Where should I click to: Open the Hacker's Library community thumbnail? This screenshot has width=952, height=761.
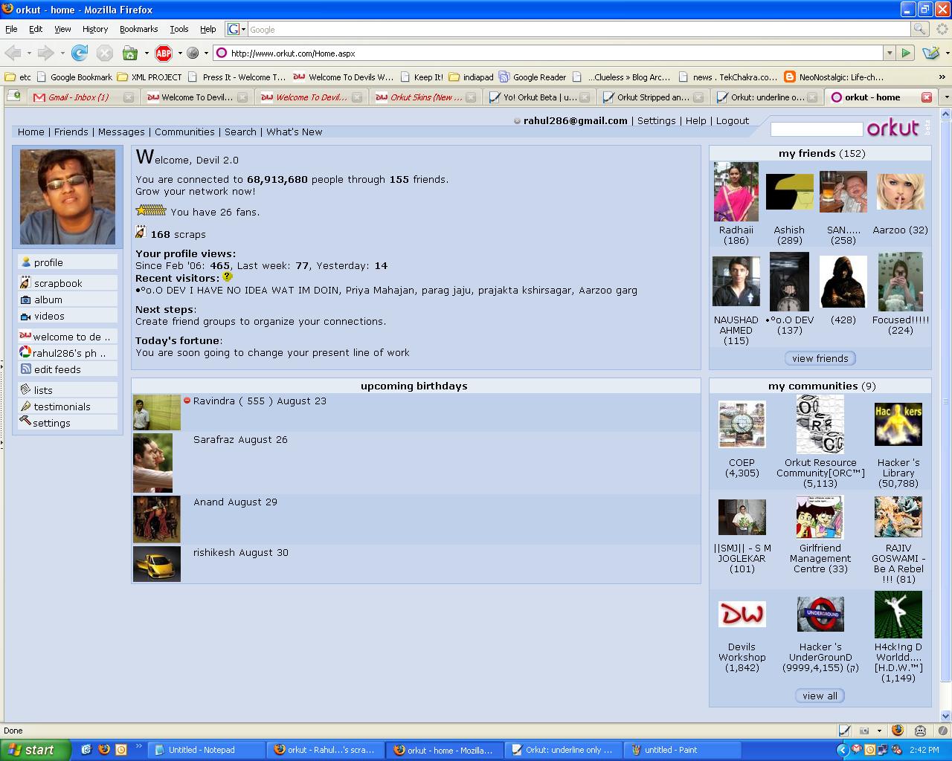[x=898, y=425]
